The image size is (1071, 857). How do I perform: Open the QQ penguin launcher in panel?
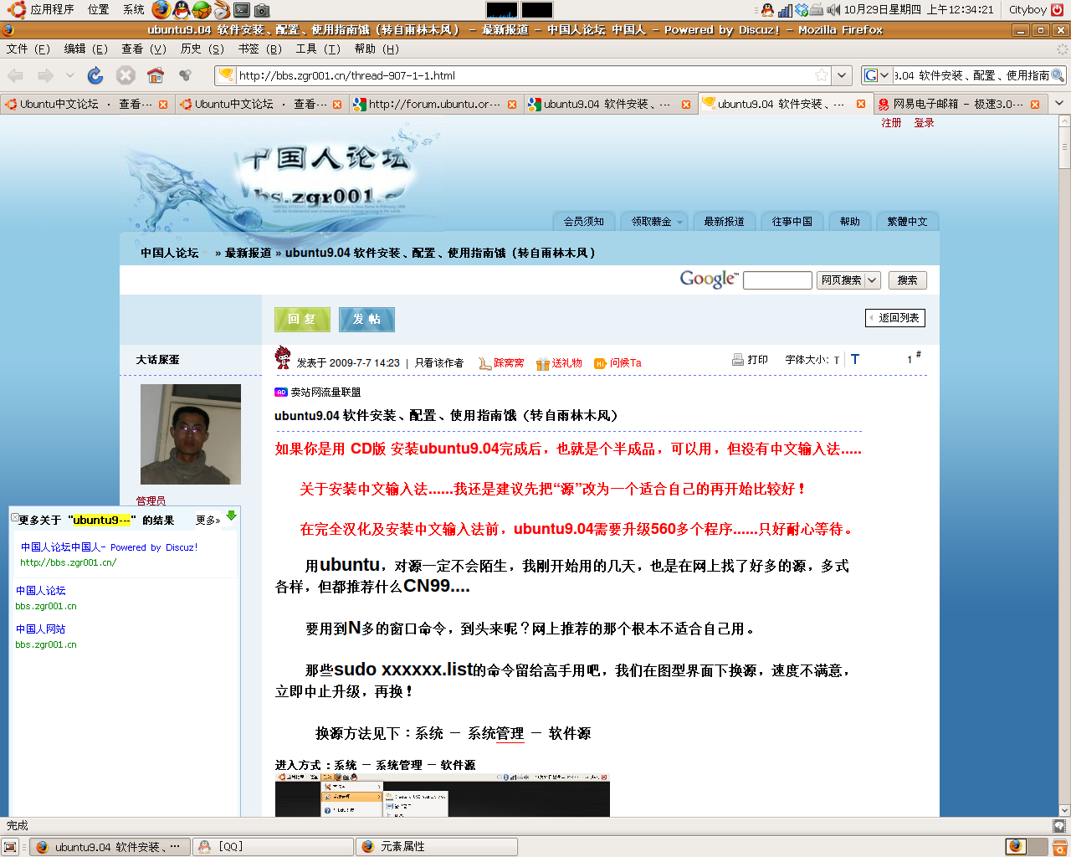pyautogui.click(x=182, y=10)
